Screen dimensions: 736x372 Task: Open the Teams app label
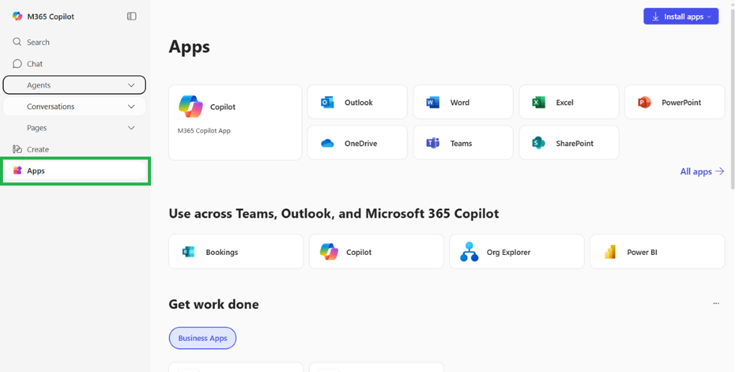[461, 144]
